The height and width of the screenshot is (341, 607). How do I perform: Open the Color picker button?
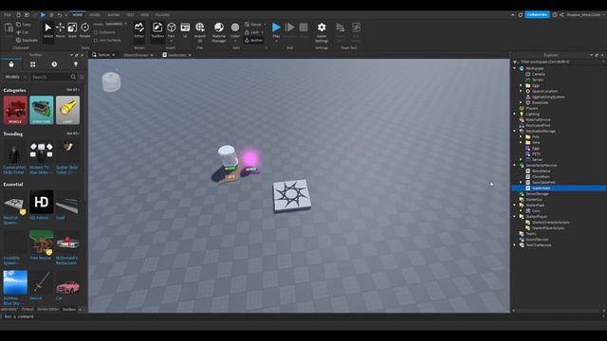[x=235, y=31]
